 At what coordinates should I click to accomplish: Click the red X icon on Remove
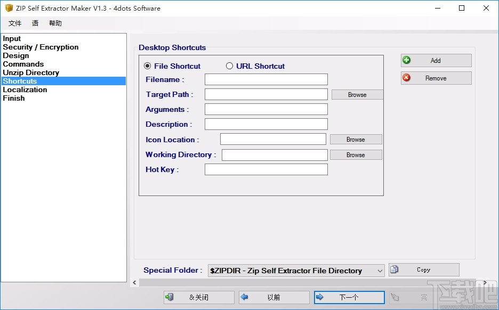pos(406,78)
